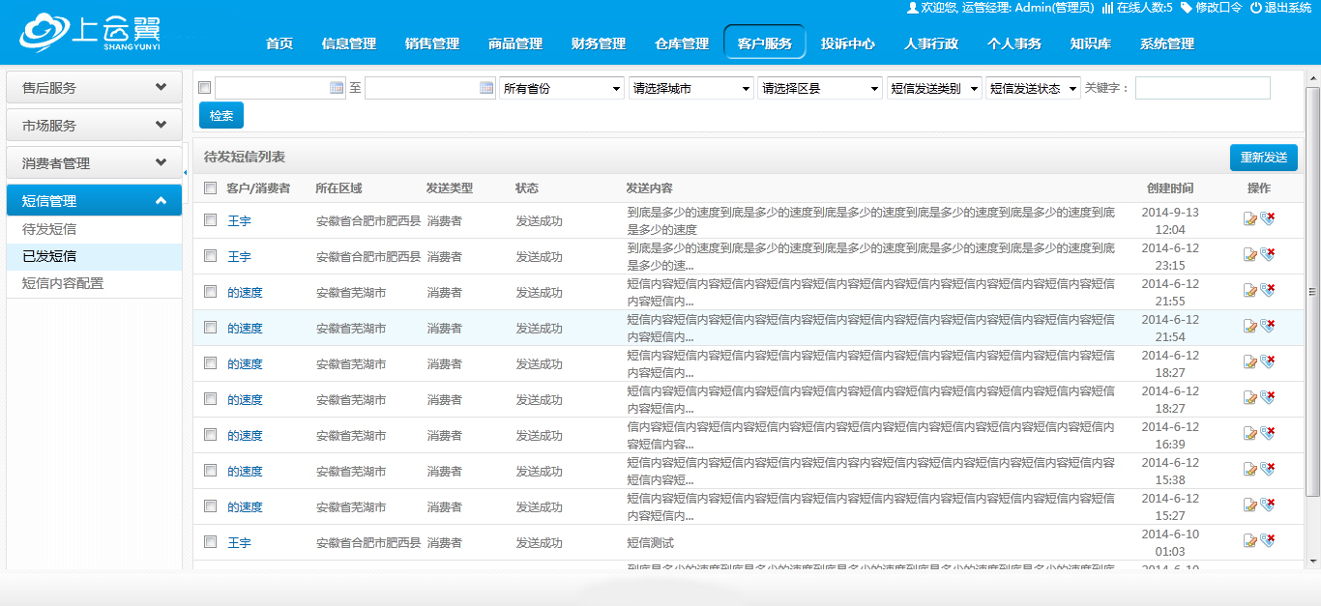Open customer 王宇 in the 12:04 row

[239, 220]
